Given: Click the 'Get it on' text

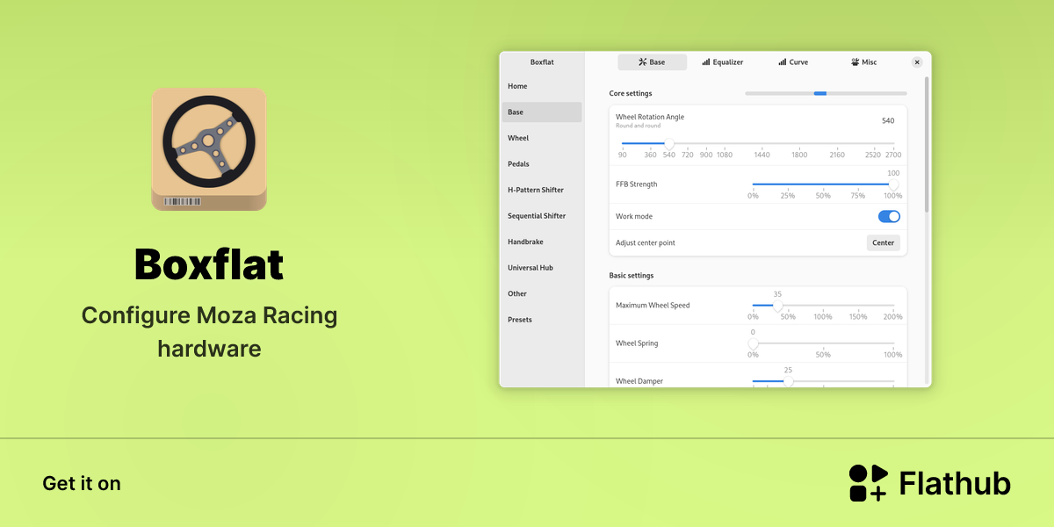Looking at the screenshot, I should (82, 483).
